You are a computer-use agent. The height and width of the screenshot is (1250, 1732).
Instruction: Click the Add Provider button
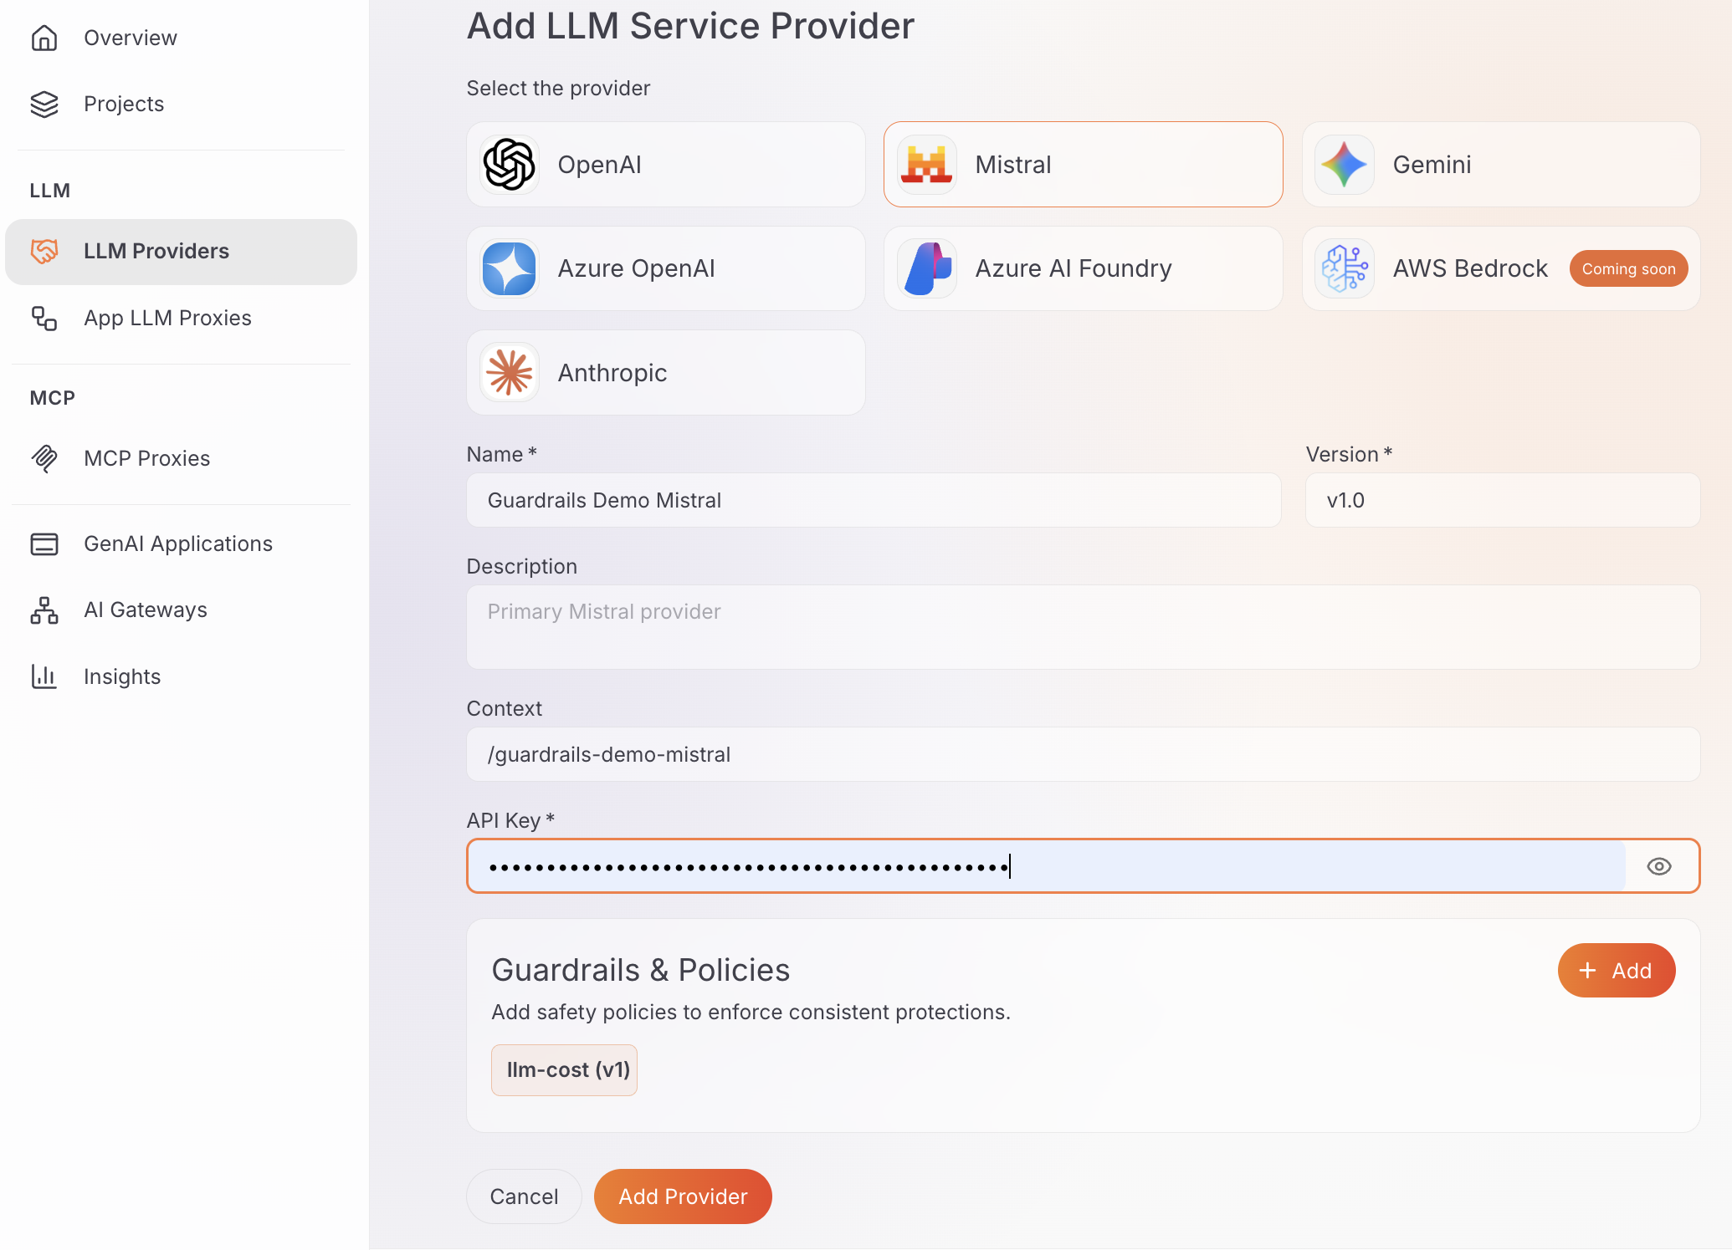coord(683,1196)
